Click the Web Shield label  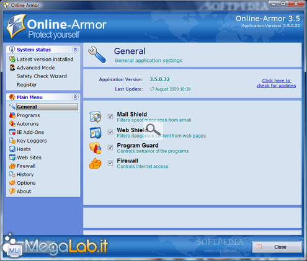[x=132, y=130]
